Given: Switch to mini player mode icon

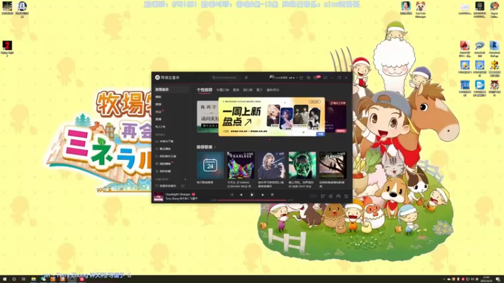Looking at the screenshot, I should [x=325, y=77].
